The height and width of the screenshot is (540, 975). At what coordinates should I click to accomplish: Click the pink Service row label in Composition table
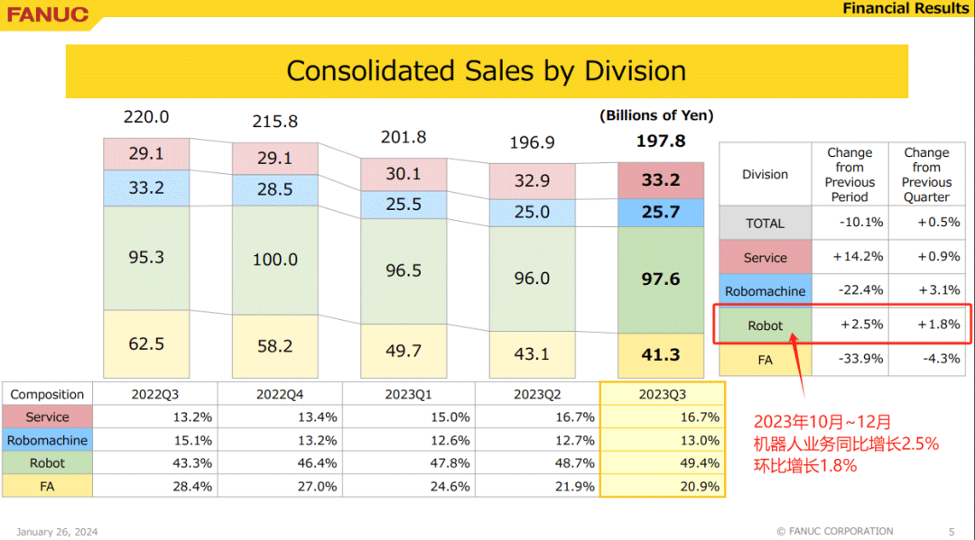tap(47, 417)
